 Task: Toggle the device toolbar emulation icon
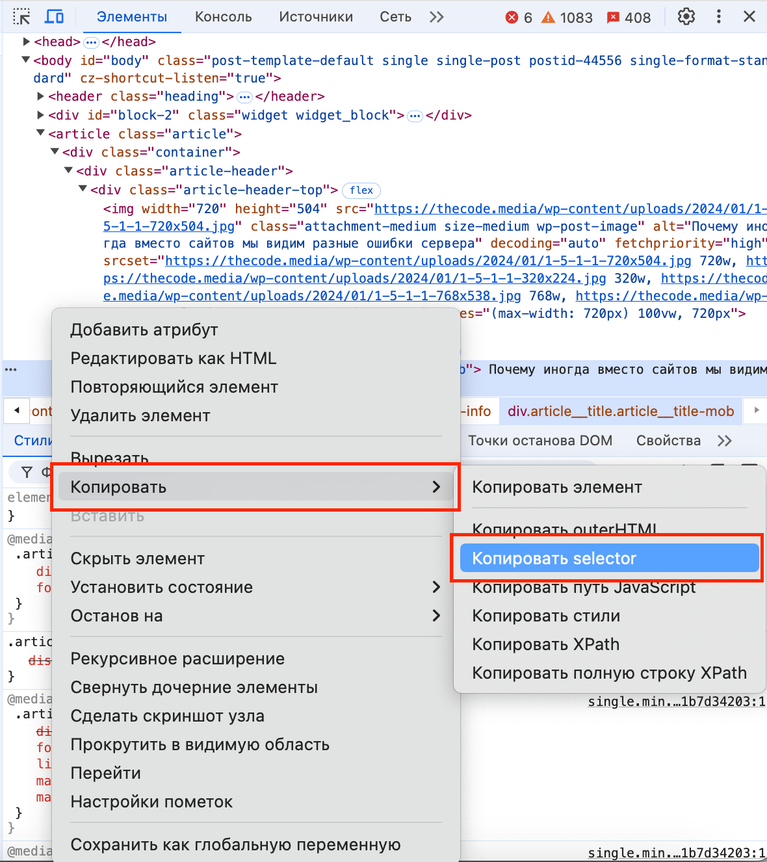click(55, 17)
